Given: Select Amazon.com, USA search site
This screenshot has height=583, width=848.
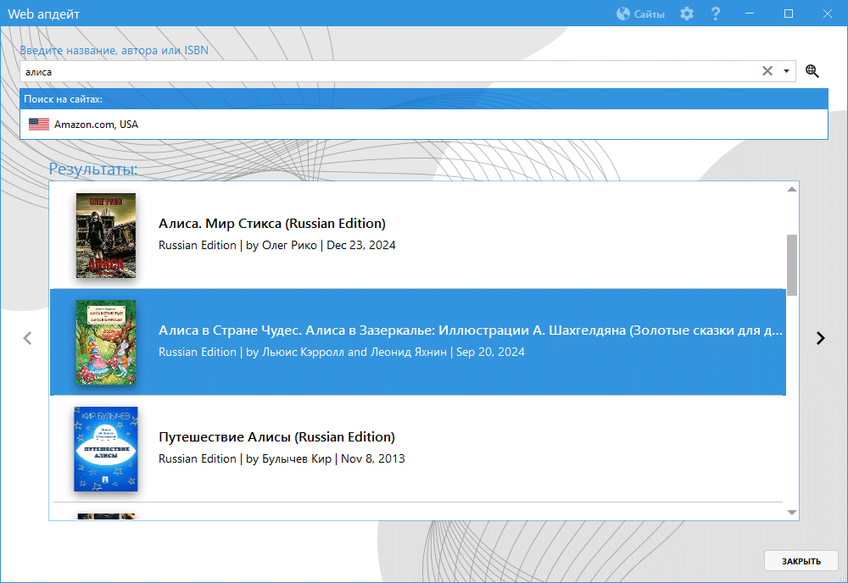Looking at the screenshot, I should coord(96,125).
